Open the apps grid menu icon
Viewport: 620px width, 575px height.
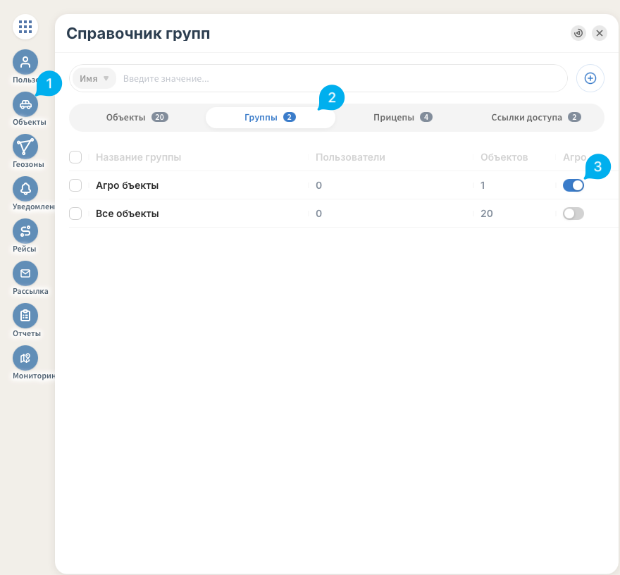(x=25, y=27)
